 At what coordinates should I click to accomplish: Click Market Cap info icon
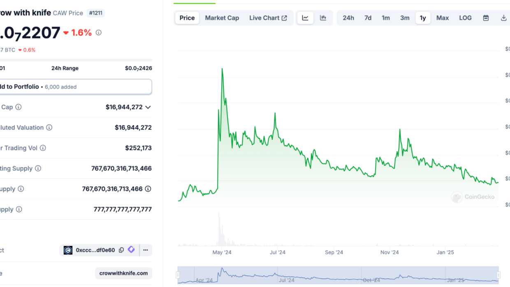(19, 107)
